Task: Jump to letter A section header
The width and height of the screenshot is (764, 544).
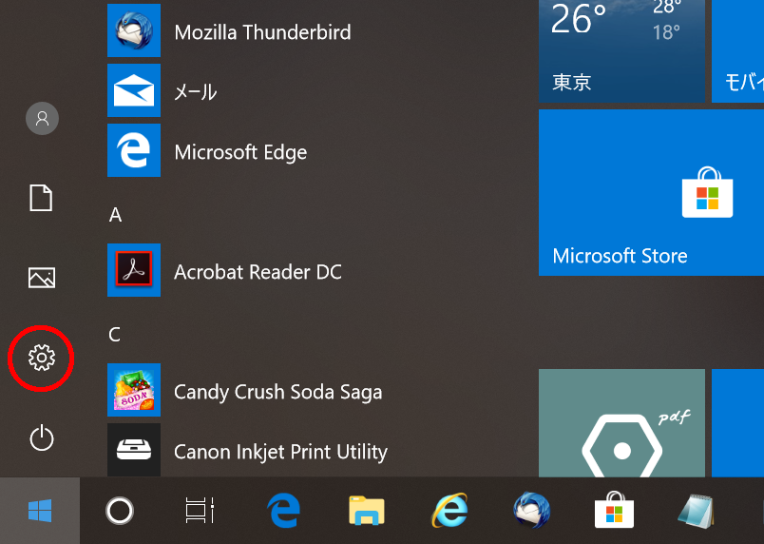Action: click(x=115, y=215)
